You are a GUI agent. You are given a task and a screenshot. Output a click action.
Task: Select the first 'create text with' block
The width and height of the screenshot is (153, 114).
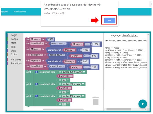click(47, 72)
